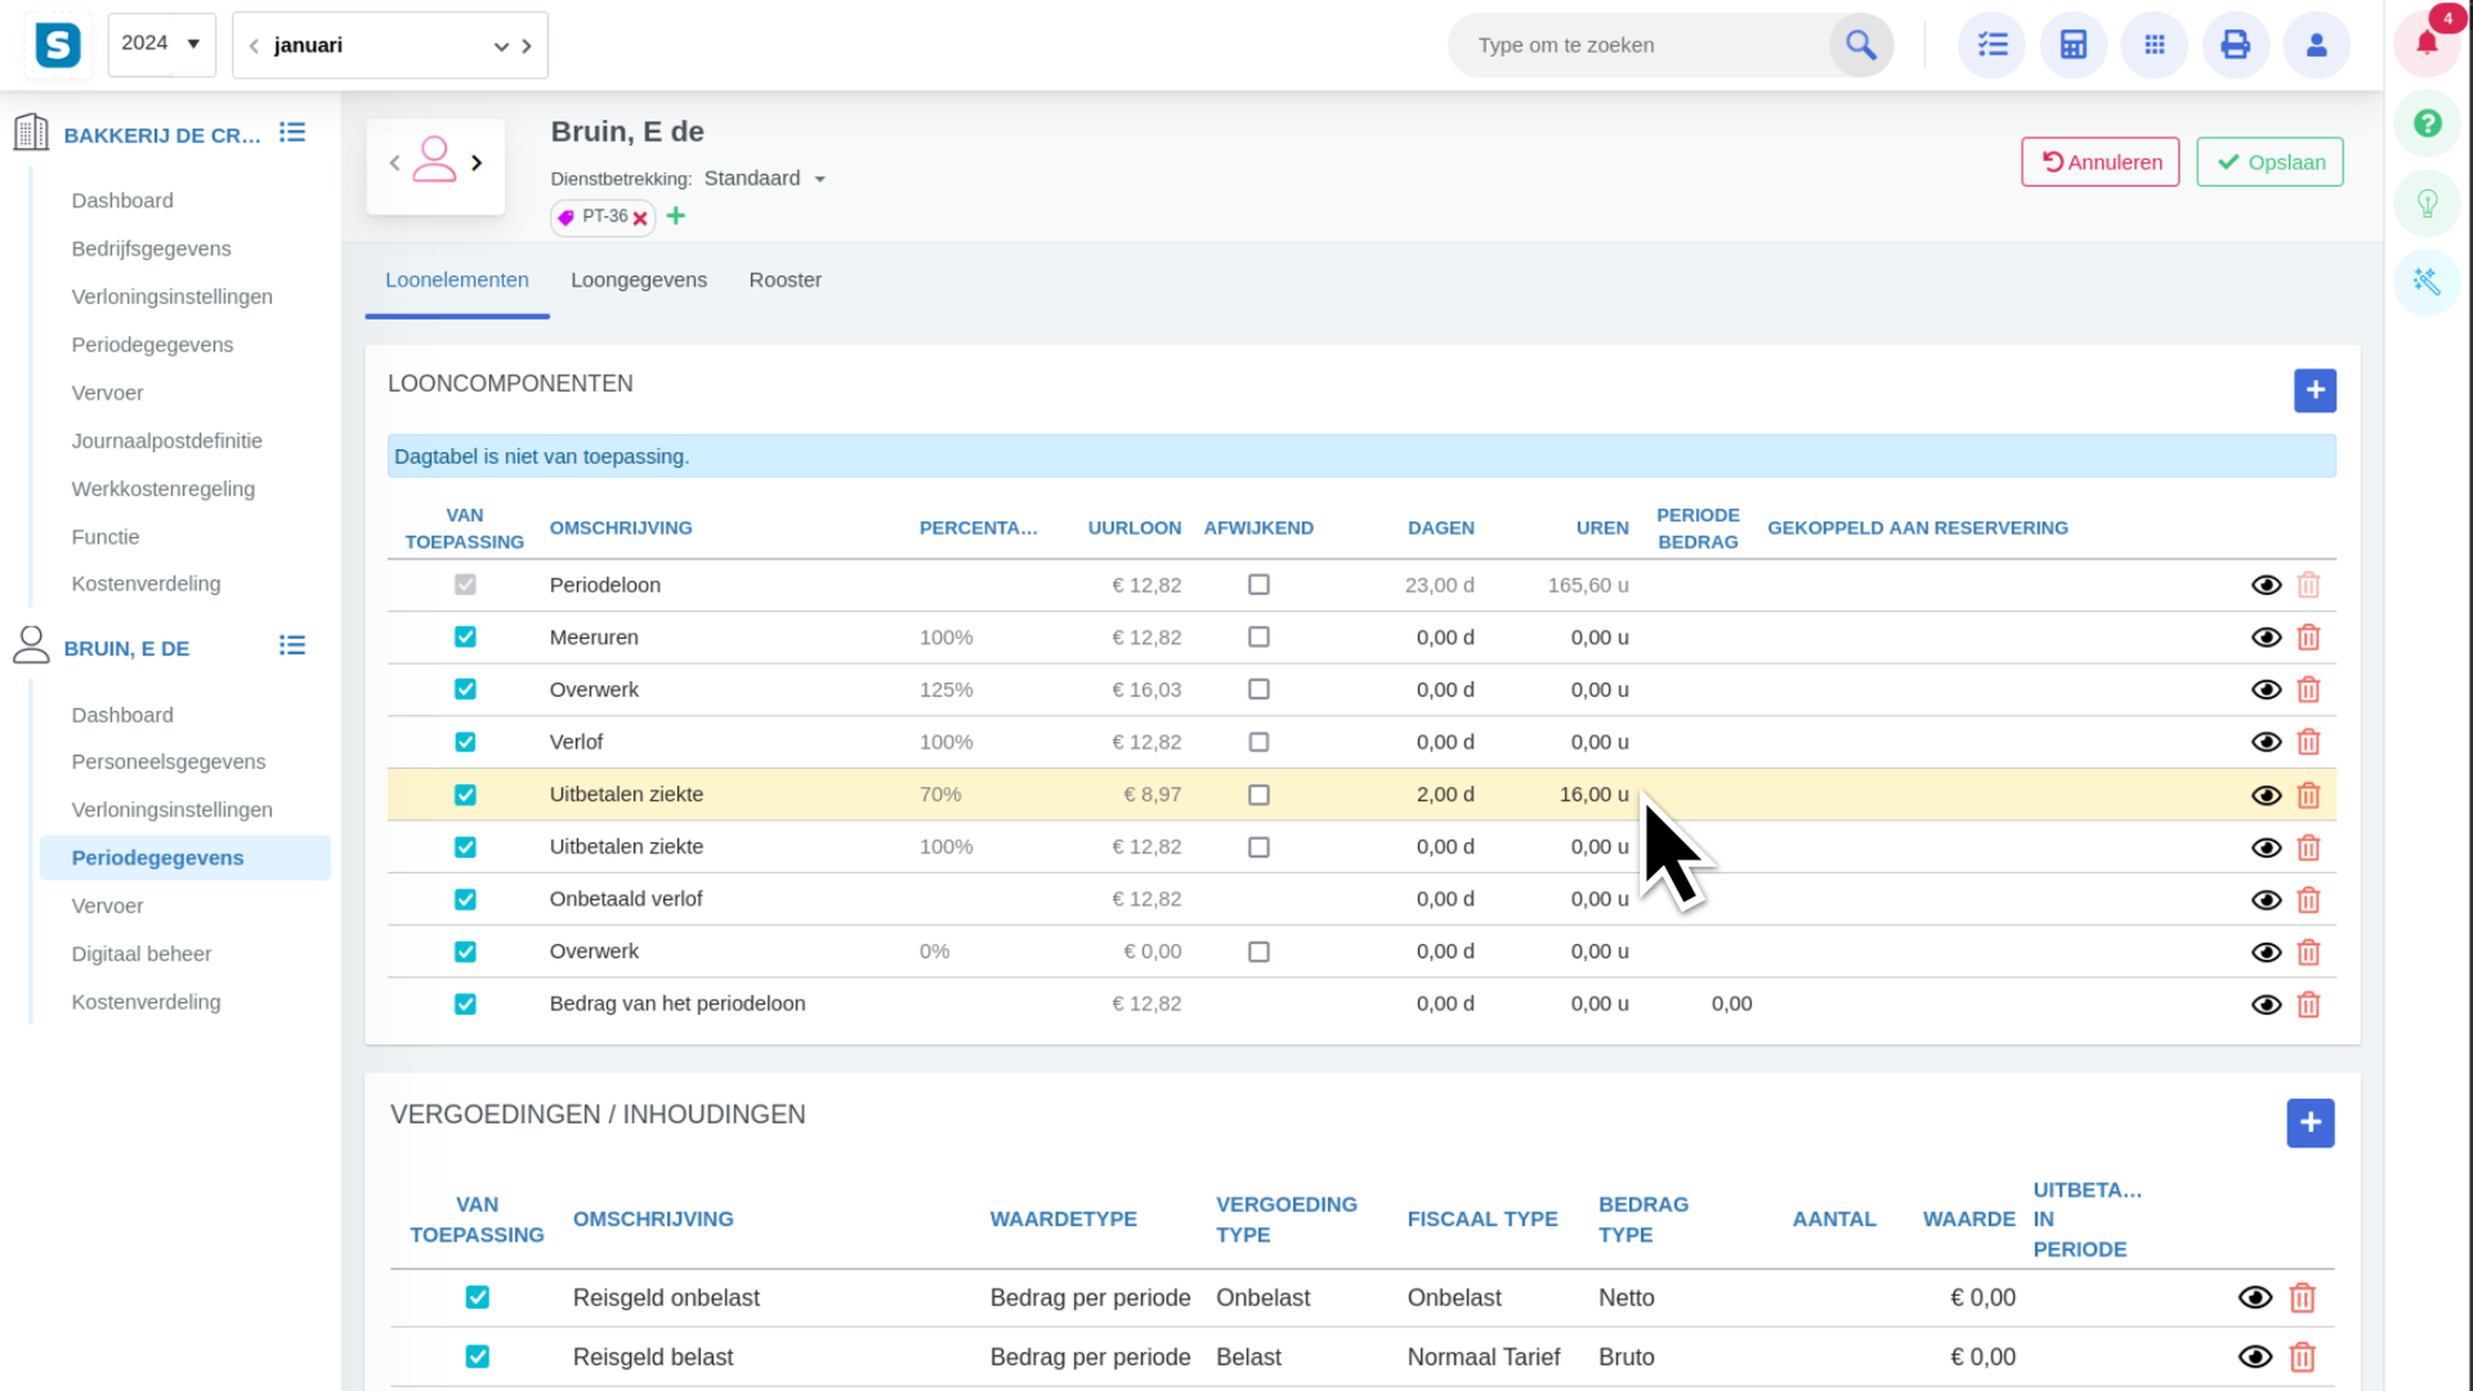Open the task checklist icon in top bar

[x=1992, y=45]
